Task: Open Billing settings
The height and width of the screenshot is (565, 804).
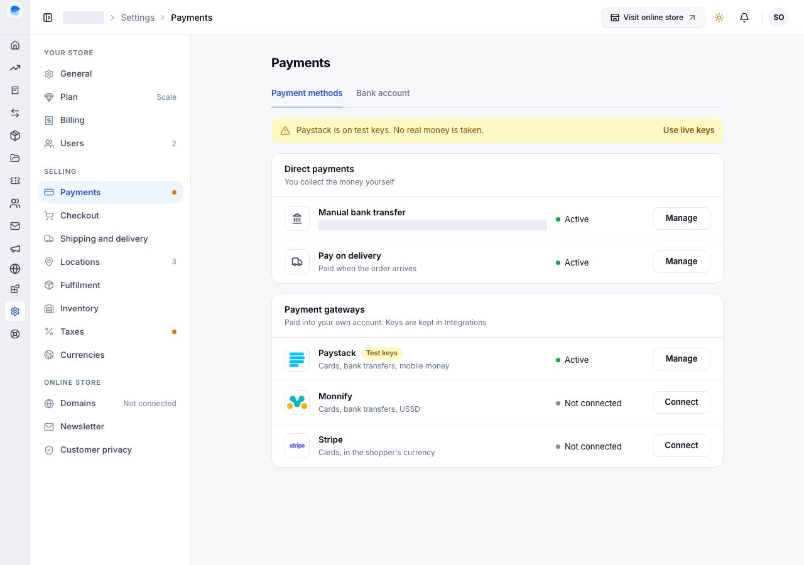Action: click(111, 120)
